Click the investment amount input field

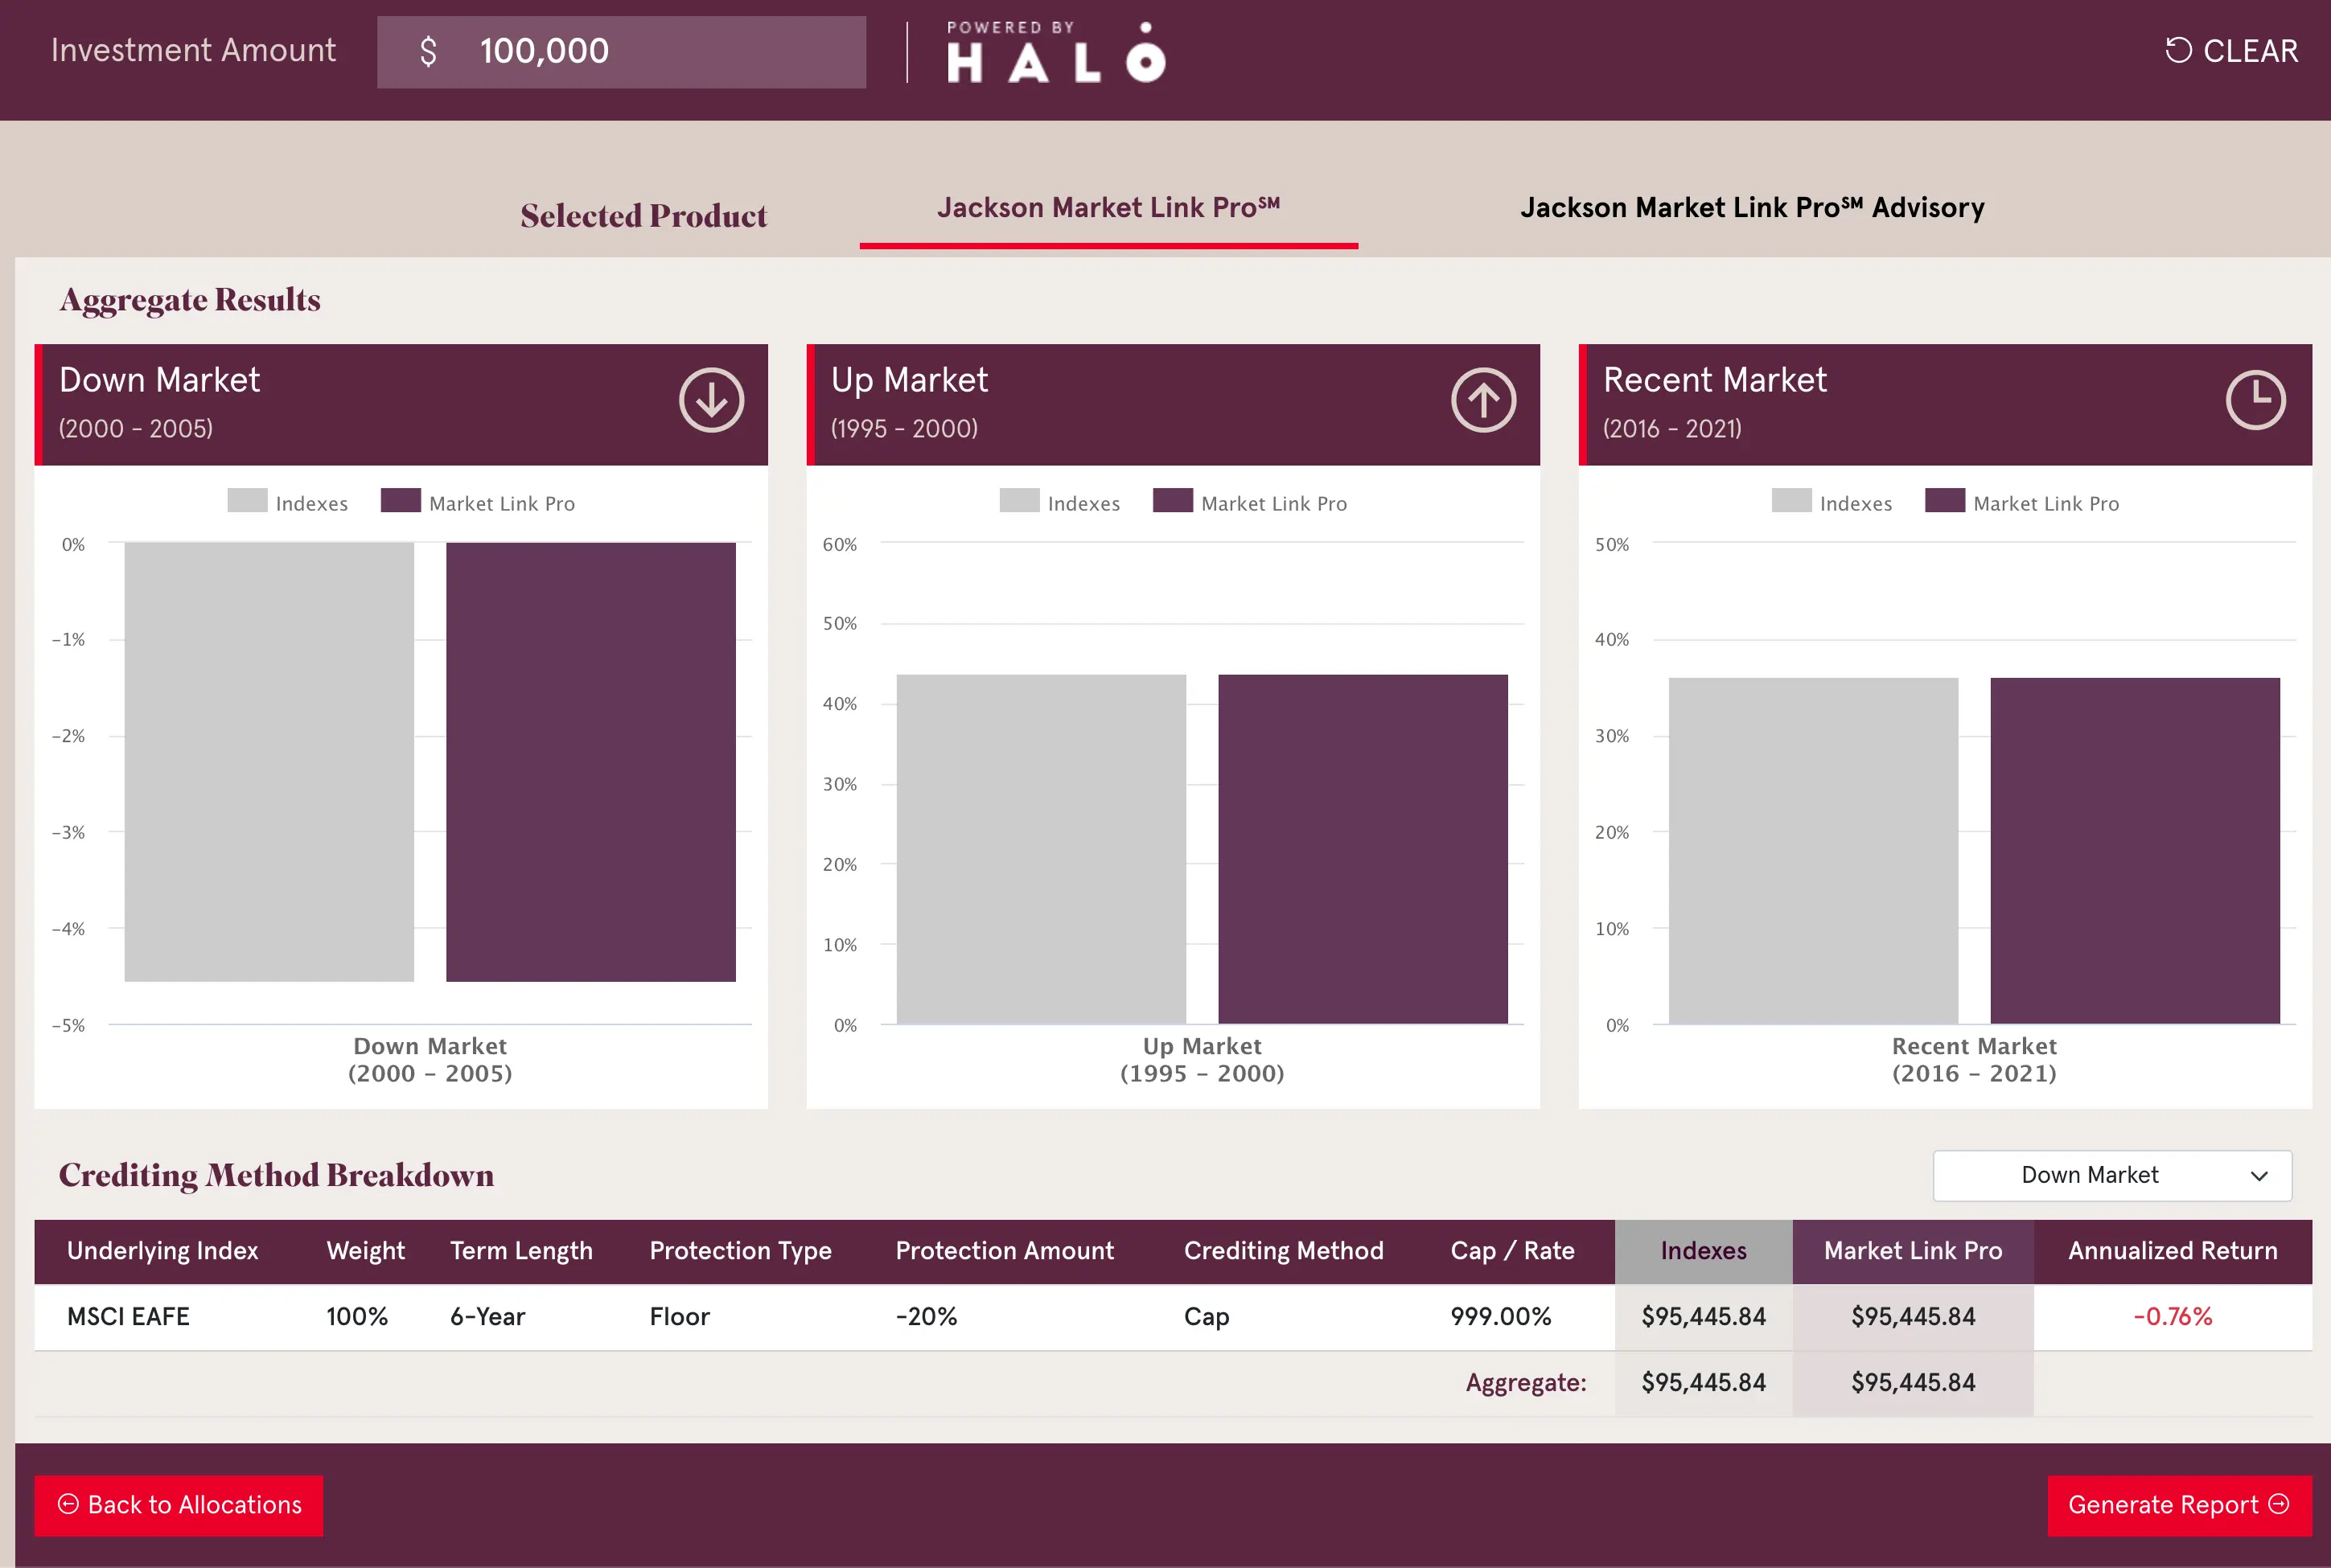click(621, 51)
